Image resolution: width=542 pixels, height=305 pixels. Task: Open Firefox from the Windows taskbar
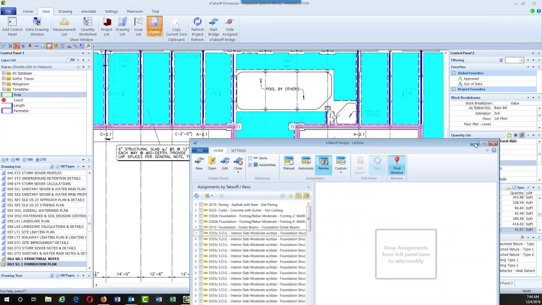click(103, 299)
